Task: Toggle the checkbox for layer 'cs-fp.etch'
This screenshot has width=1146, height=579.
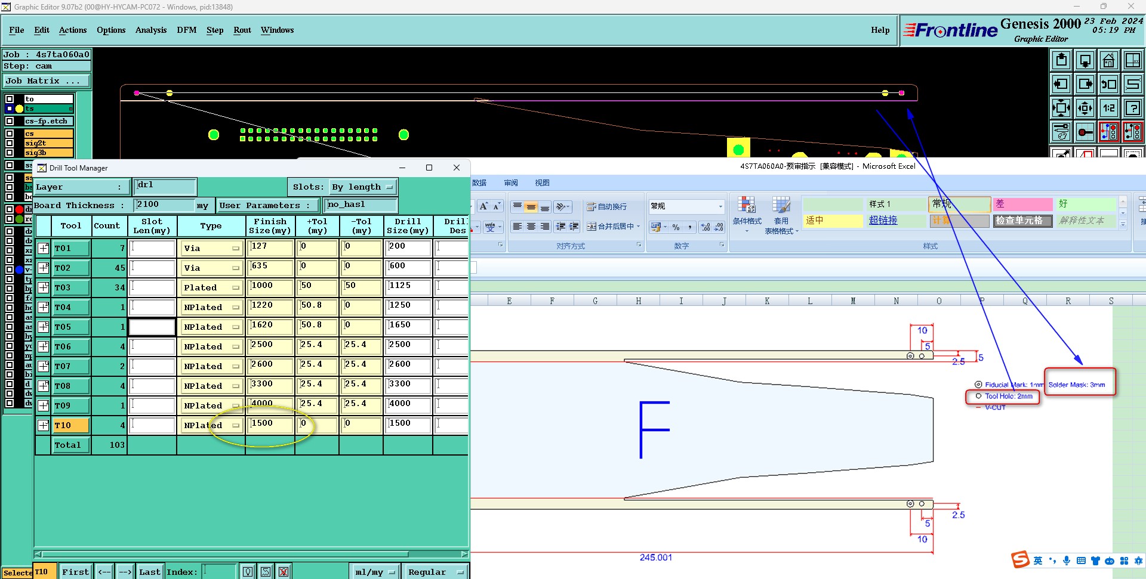Action: click(10, 121)
